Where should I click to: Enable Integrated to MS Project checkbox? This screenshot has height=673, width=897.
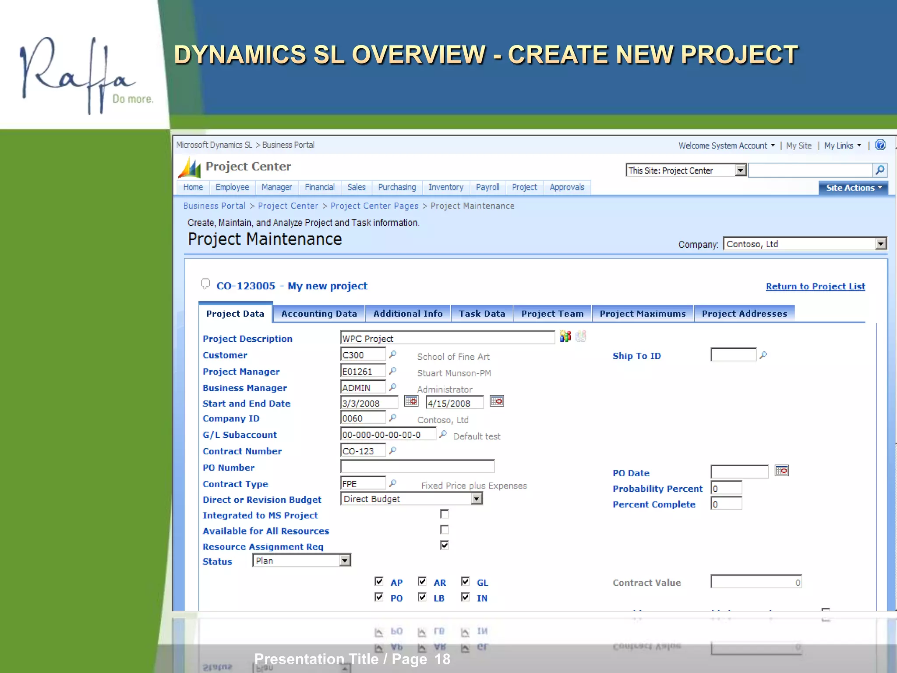point(444,514)
